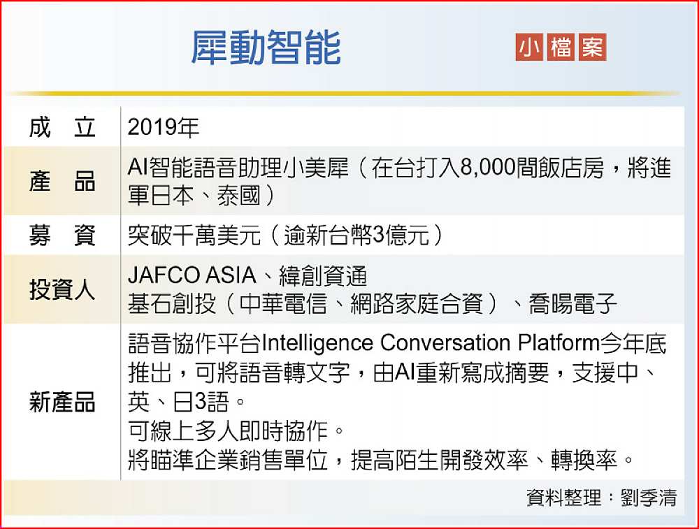Click the 喬暘電子 investor name

point(575,303)
